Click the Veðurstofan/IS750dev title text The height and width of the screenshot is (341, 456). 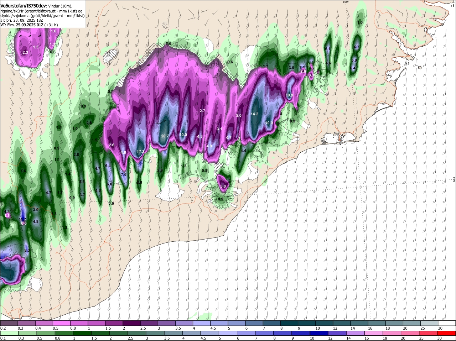pos(23,6)
